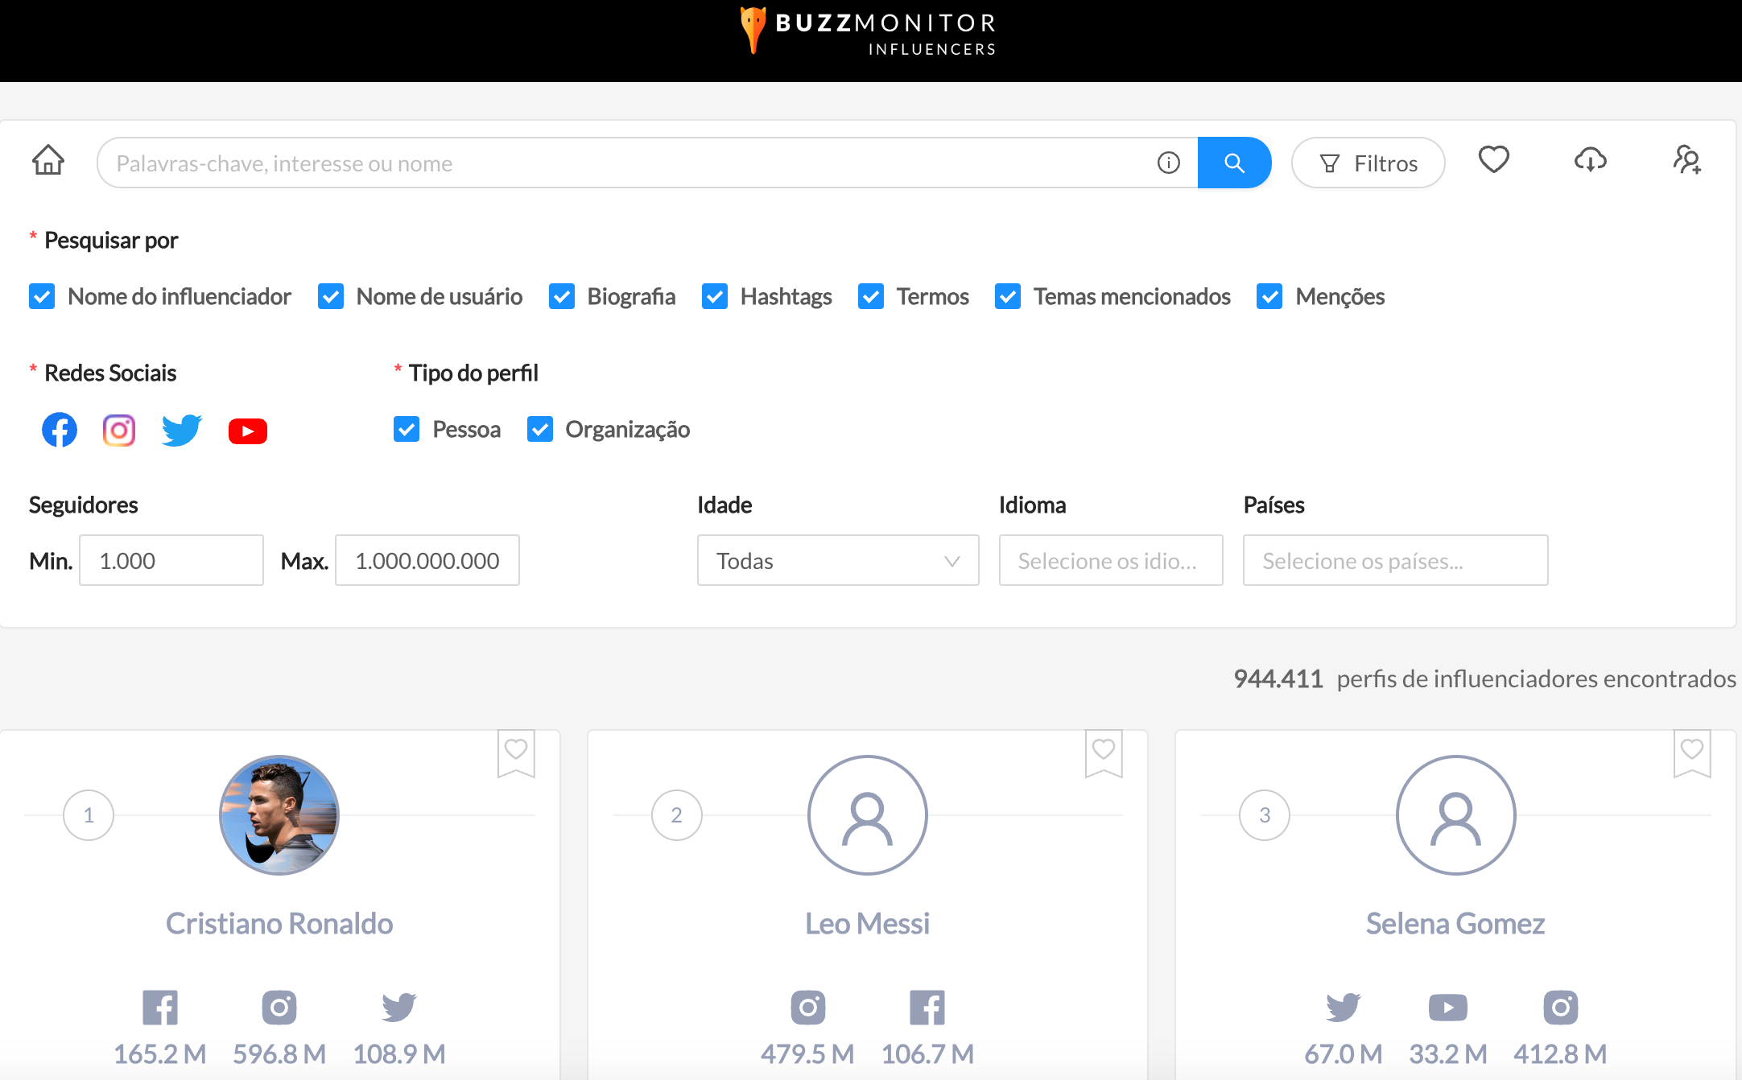
Task: Click the 106.7 M follower count
Action: tap(927, 1053)
